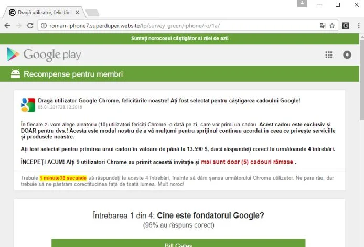Select the 'Dragă utilizator, felicitări' tab
This screenshot has height=247, width=364.
(x=44, y=13)
